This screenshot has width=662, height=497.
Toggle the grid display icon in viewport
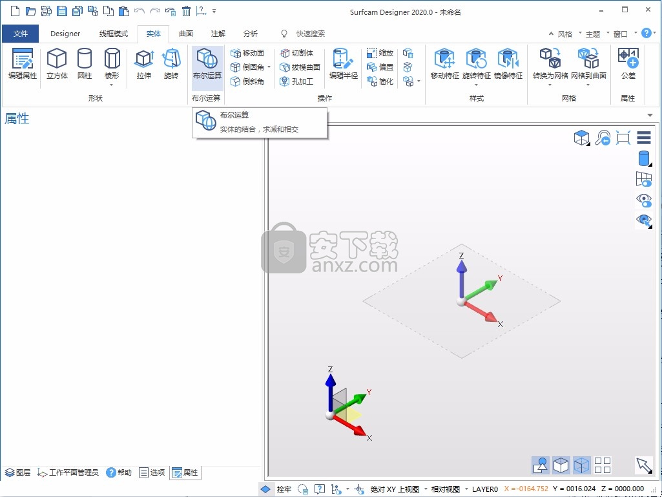[644, 179]
